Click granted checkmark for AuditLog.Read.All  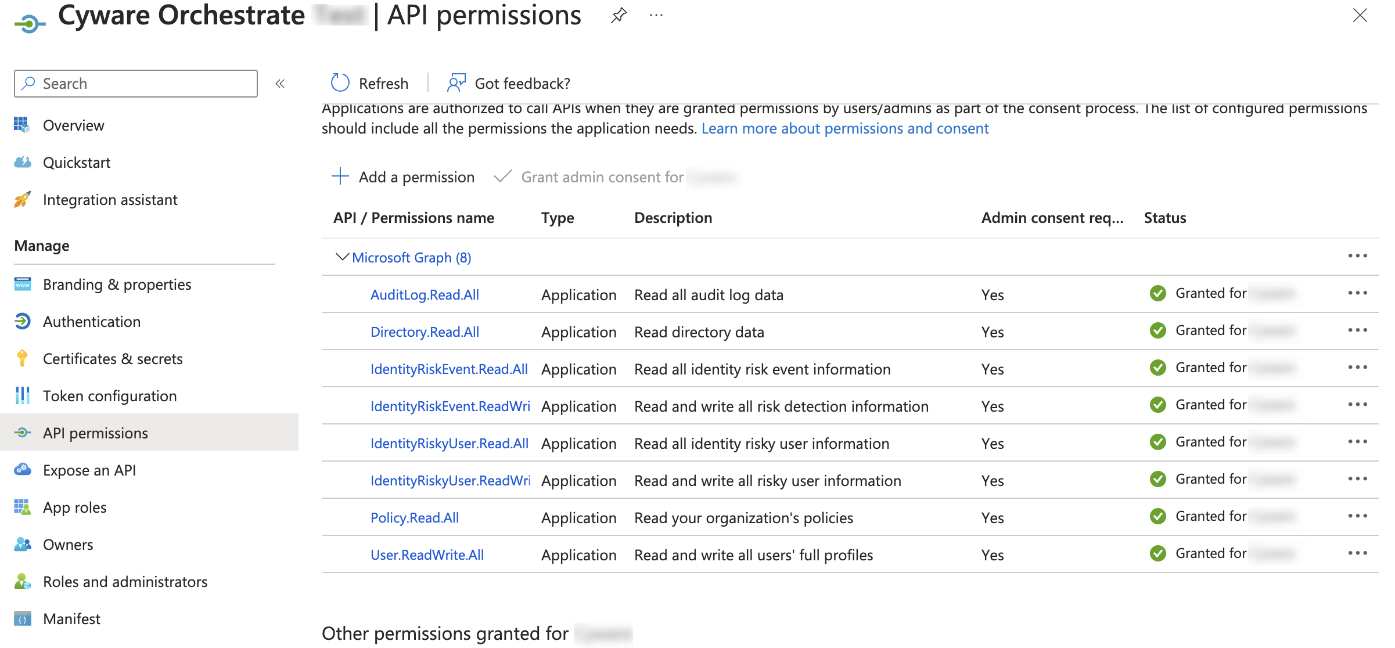point(1158,293)
